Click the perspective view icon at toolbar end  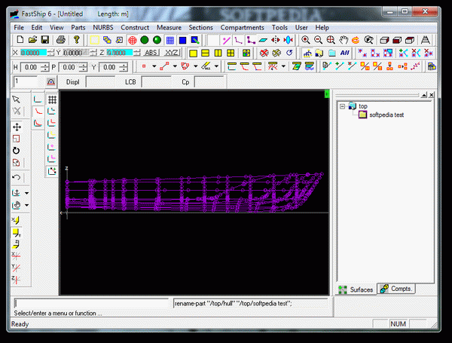coord(426,40)
